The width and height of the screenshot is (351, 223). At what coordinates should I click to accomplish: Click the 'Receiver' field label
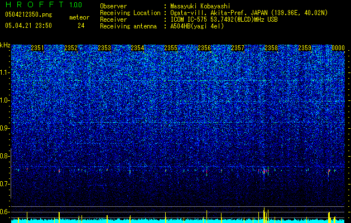pos(113,20)
